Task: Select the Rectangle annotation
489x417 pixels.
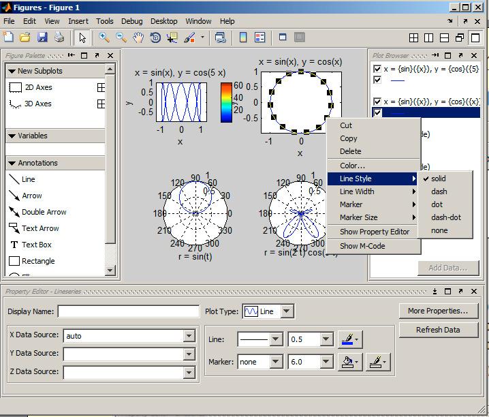Action: point(32,261)
